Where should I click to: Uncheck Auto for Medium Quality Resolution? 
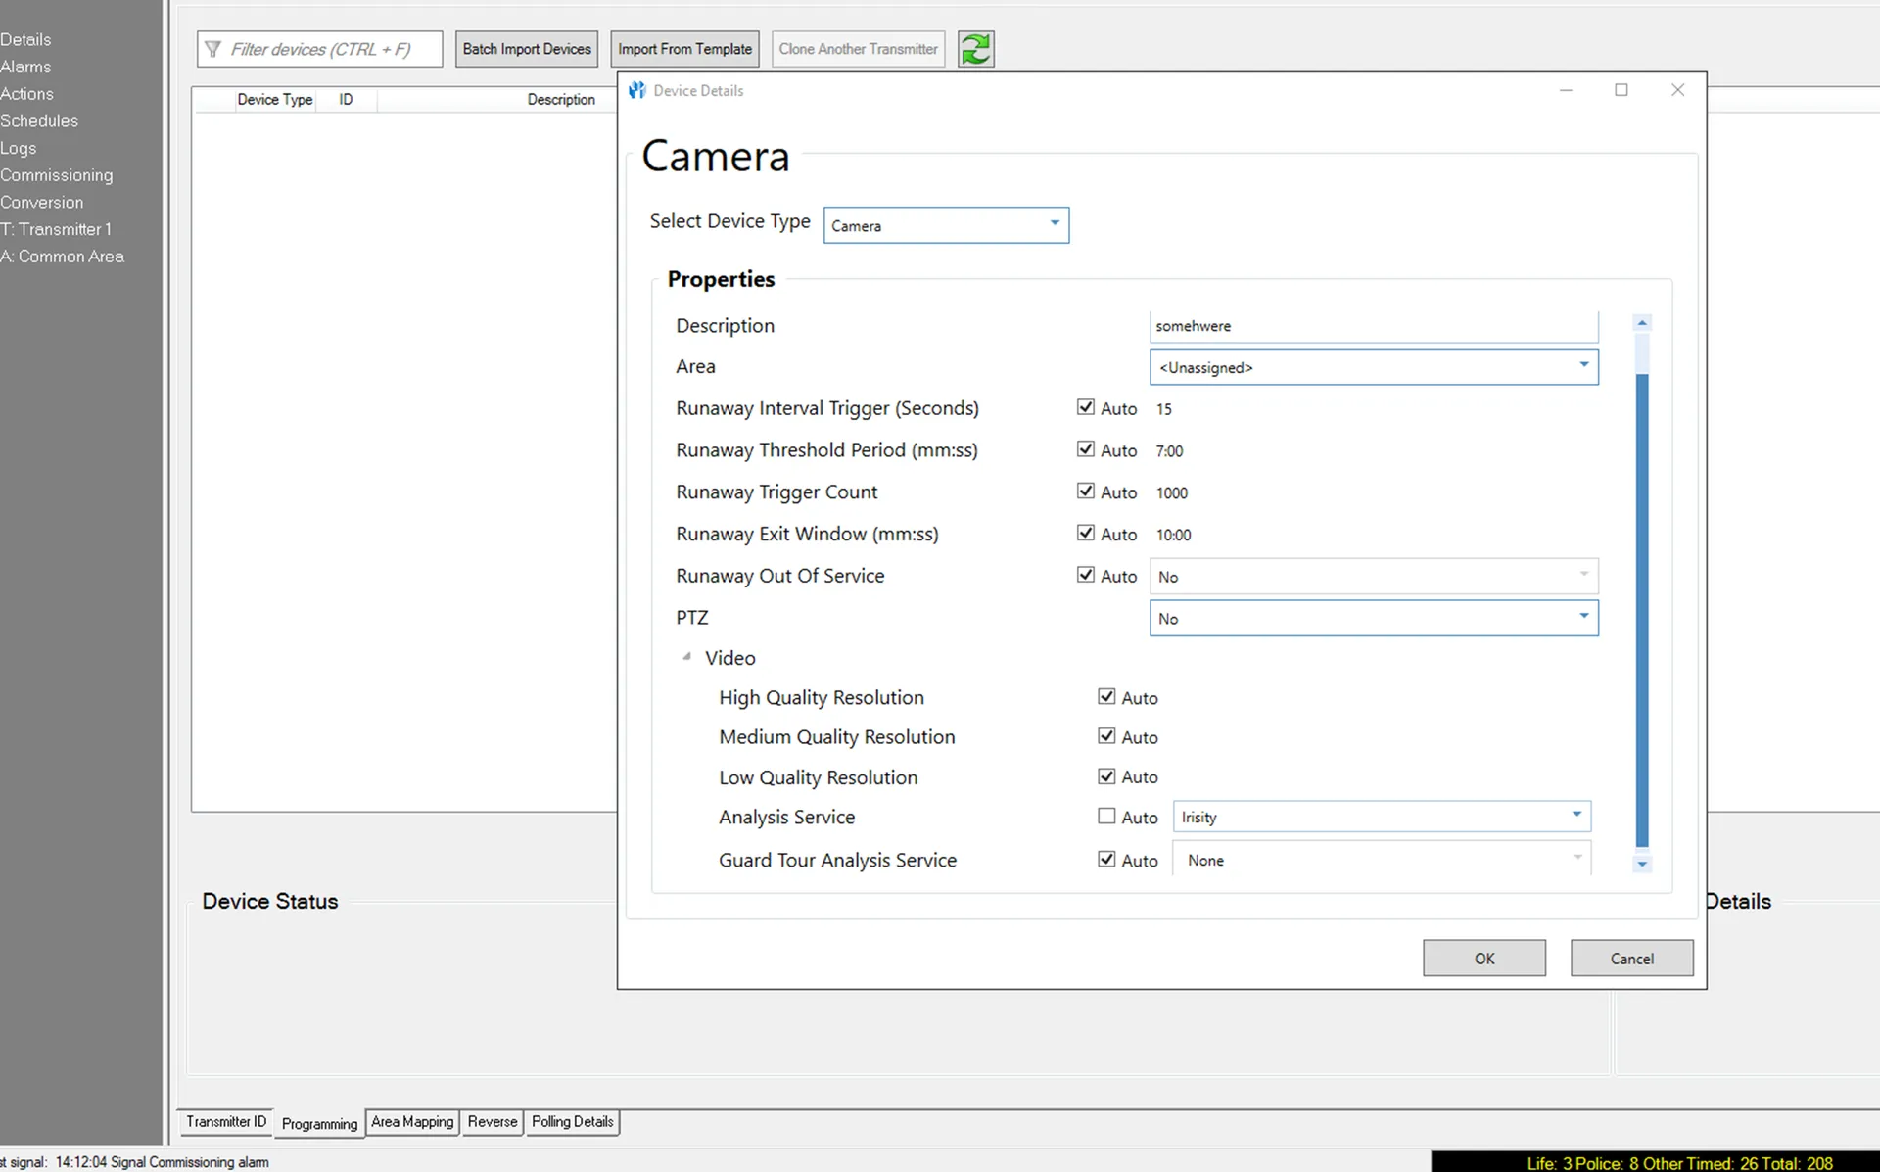(1106, 735)
